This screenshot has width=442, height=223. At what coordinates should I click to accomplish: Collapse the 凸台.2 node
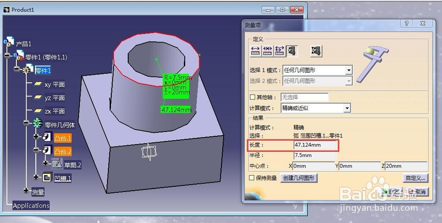click(36, 150)
